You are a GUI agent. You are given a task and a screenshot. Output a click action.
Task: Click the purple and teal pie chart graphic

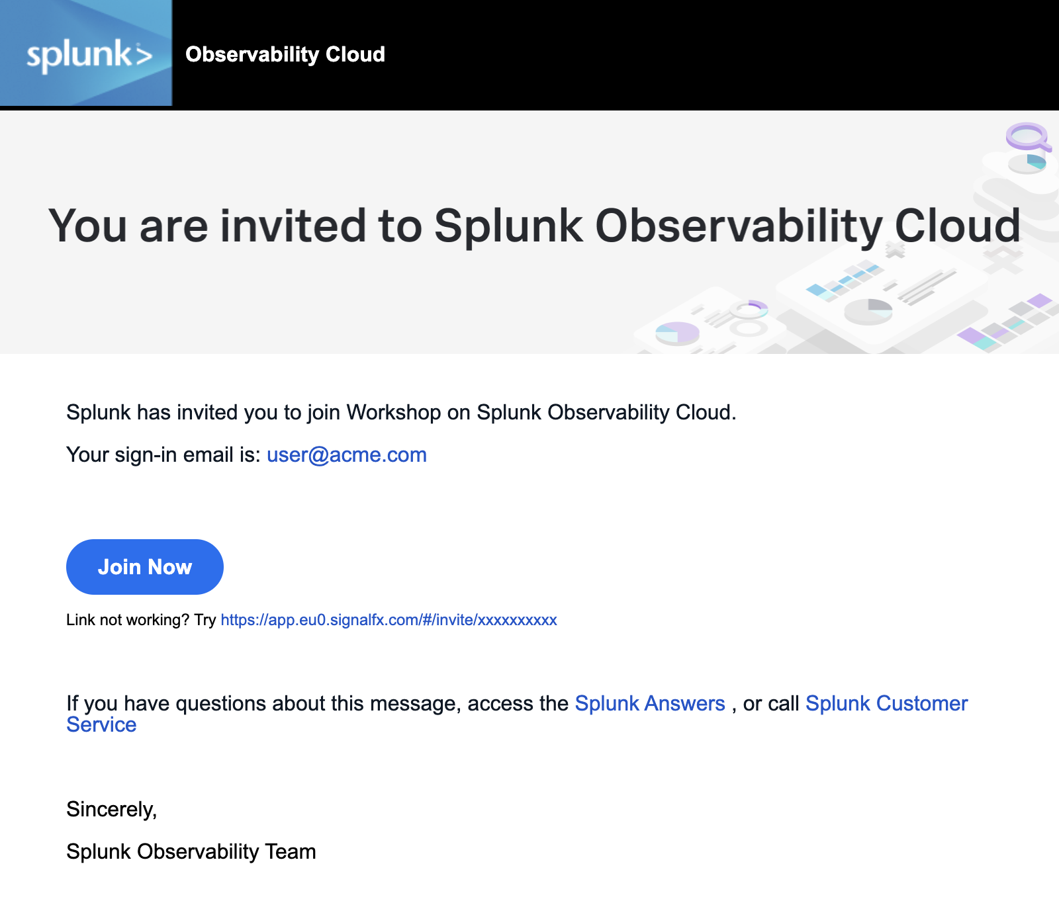tap(676, 332)
